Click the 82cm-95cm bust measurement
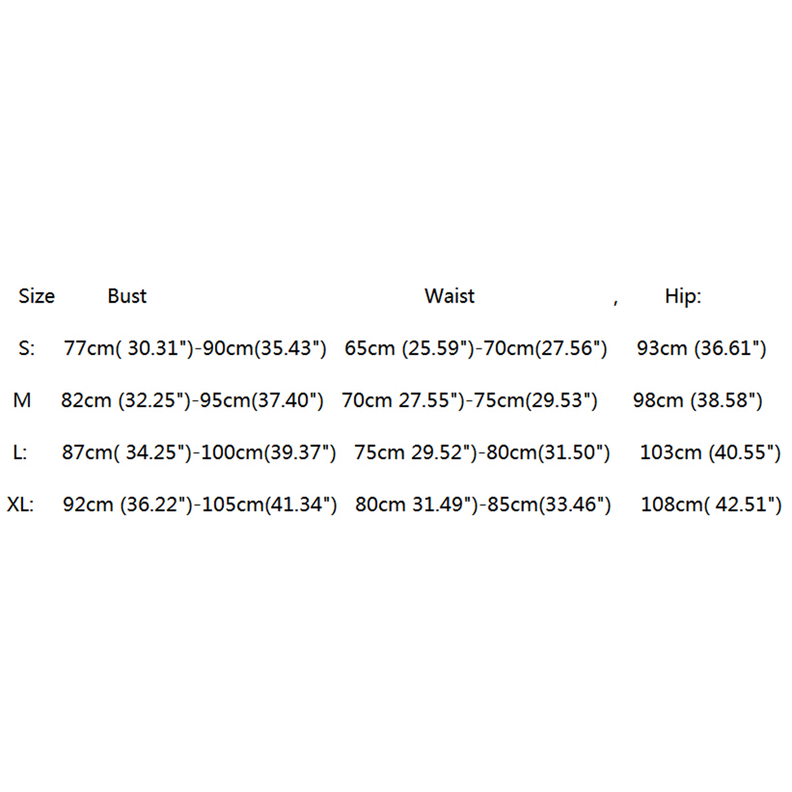 pyautogui.click(x=193, y=401)
